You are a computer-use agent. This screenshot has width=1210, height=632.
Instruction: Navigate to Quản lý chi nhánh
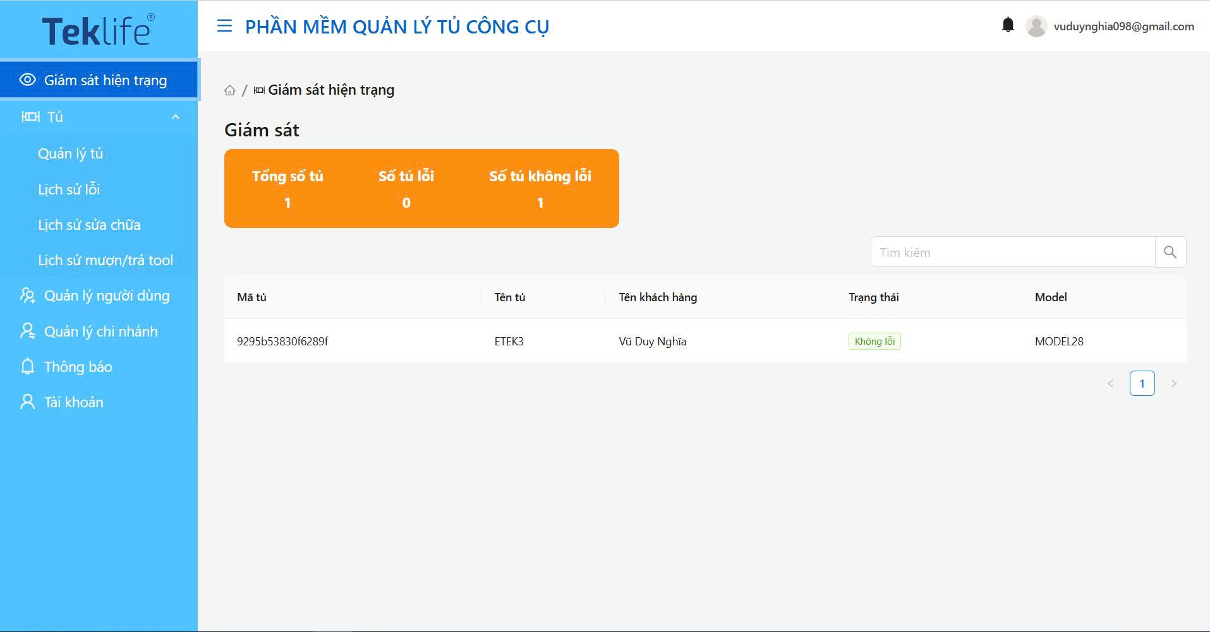pos(100,331)
